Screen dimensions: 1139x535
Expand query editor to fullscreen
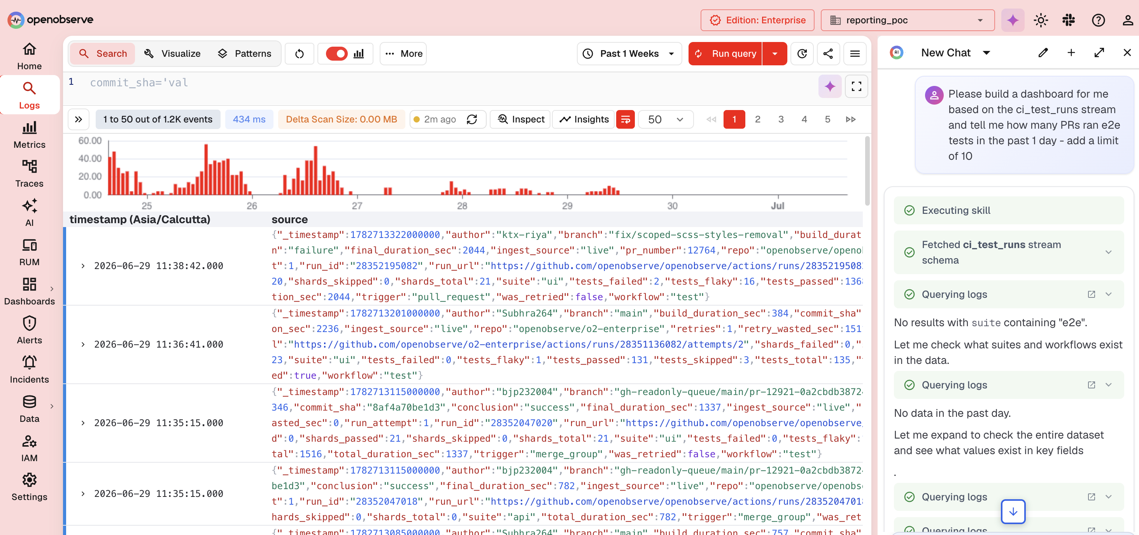coord(856,86)
